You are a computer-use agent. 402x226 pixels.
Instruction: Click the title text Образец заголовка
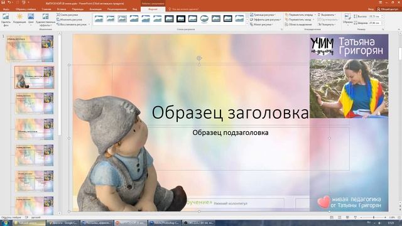[x=231, y=112]
